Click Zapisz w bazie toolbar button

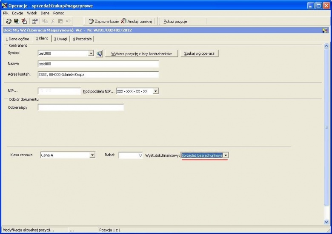tap(104, 21)
